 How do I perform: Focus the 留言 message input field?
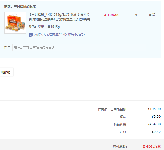79,48
